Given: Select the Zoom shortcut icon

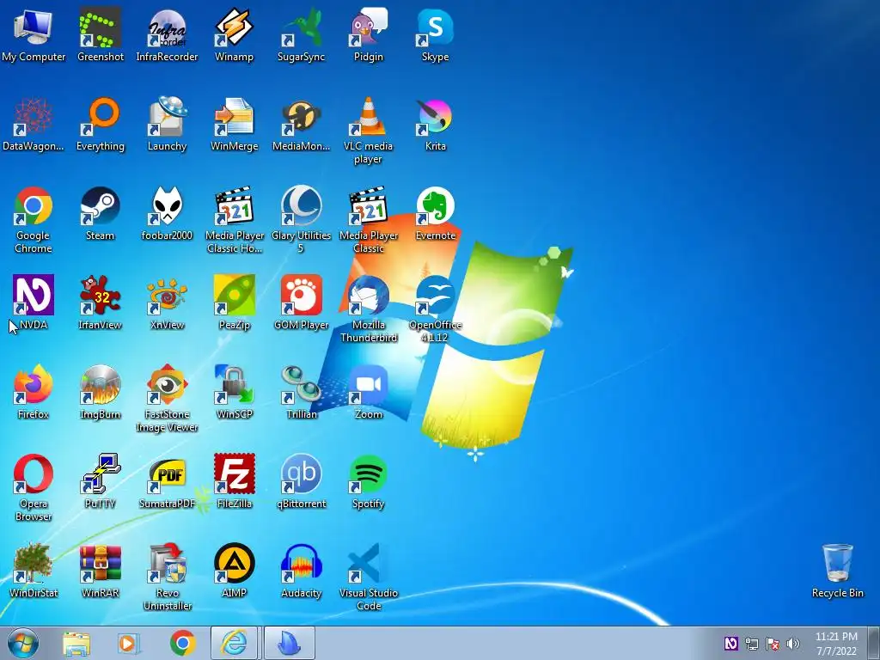Looking at the screenshot, I should point(368,385).
